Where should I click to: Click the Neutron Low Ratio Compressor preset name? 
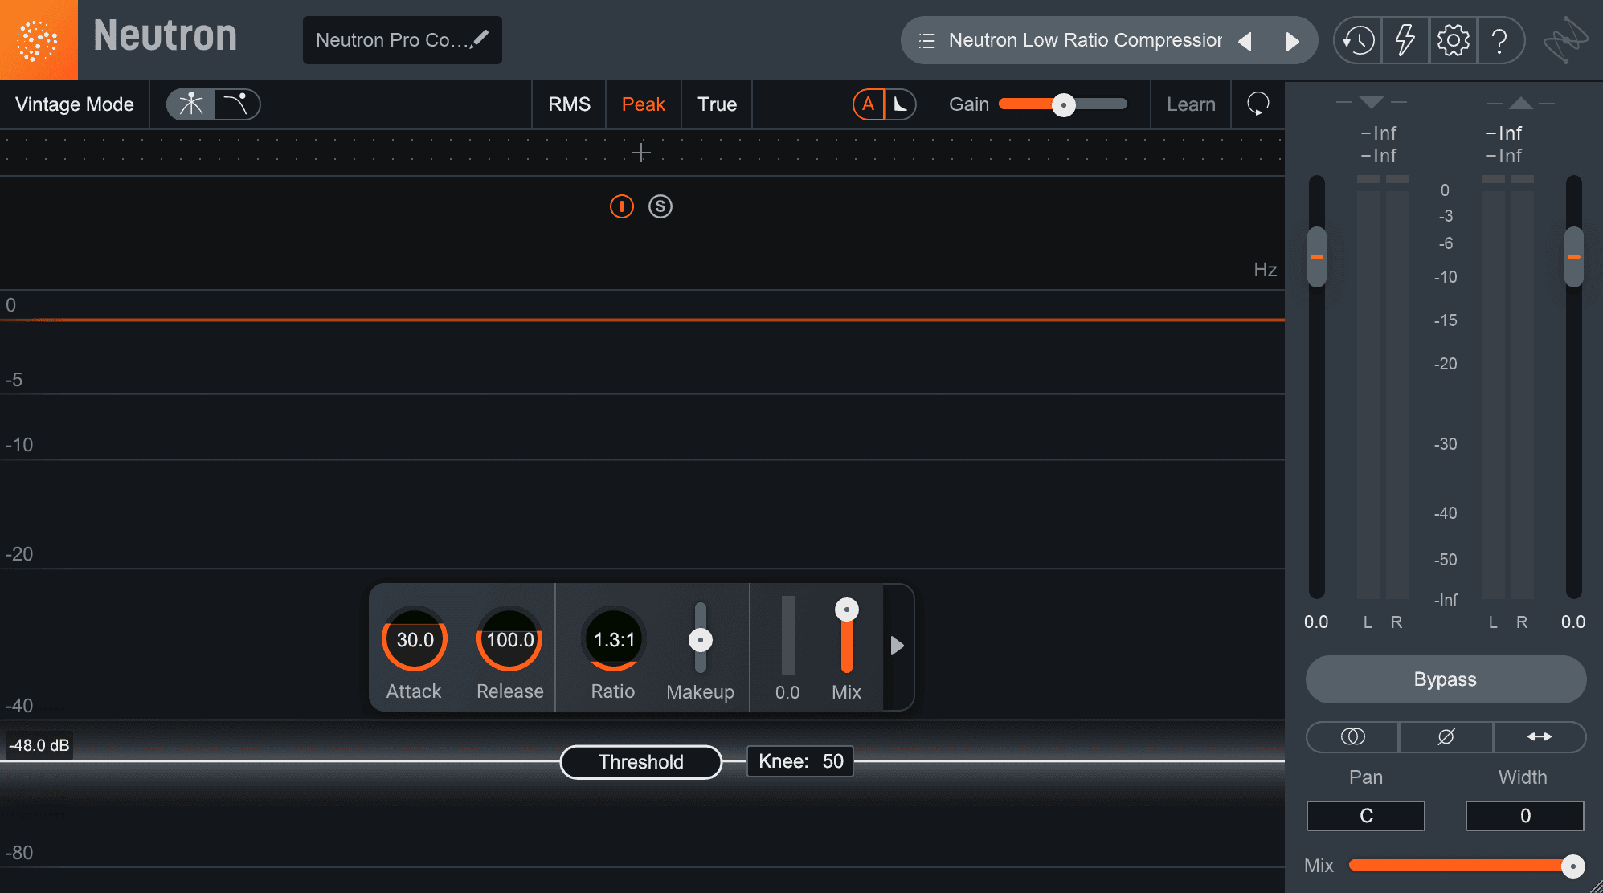click(1086, 40)
